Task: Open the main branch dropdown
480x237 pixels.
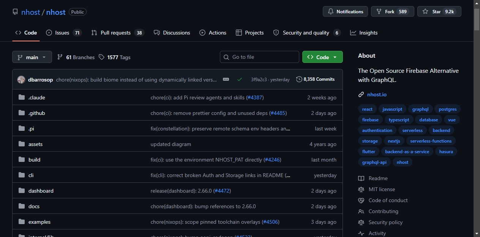Action: (x=32, y=57)
